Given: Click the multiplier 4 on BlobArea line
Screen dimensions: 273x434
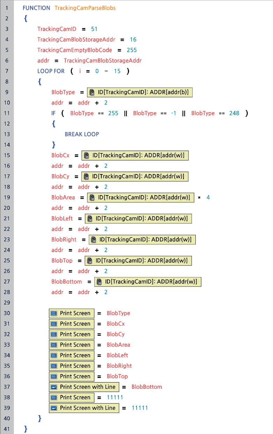Looking at the screenshot, I should [x=208, y=198].
